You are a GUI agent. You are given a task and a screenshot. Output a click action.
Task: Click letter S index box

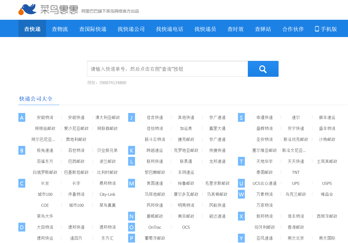click(x=241, y=117)
